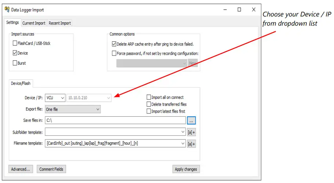Minimize the Data Logger Import window
The width and height of the screenshot is (334, 183).
pos(225,10)
